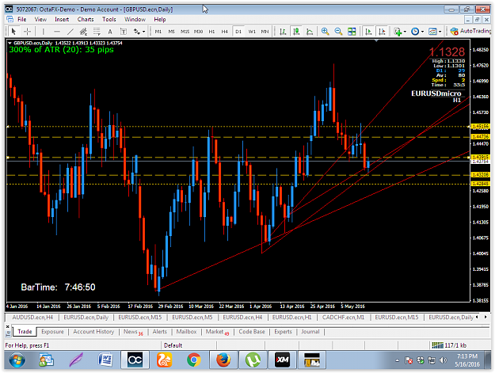Viewport: 495px width, 373px height.
Task: Select the crosshair tool
Action: [x=27, y=31]
